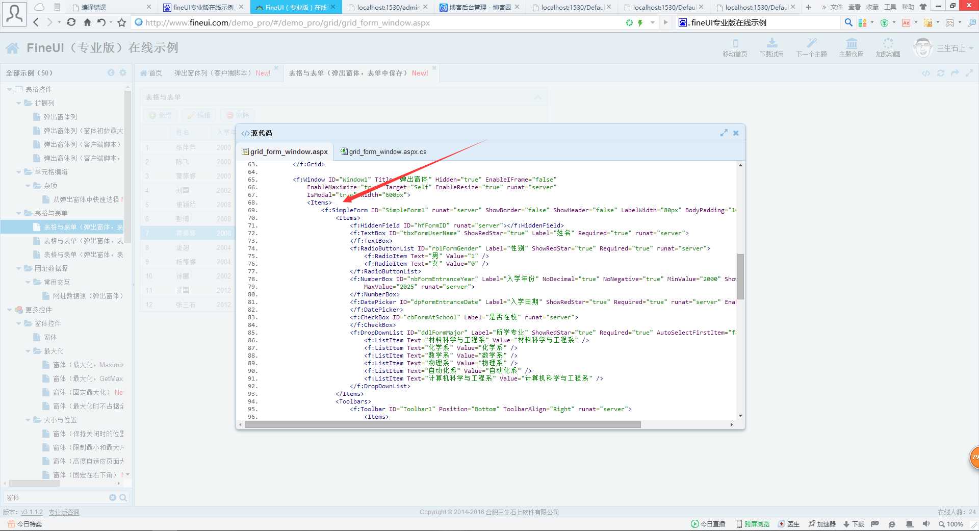Click the 首页 home tab
The width and height of the screenshot is (979, 531).
pyautogui.click(x=151, y=73)
